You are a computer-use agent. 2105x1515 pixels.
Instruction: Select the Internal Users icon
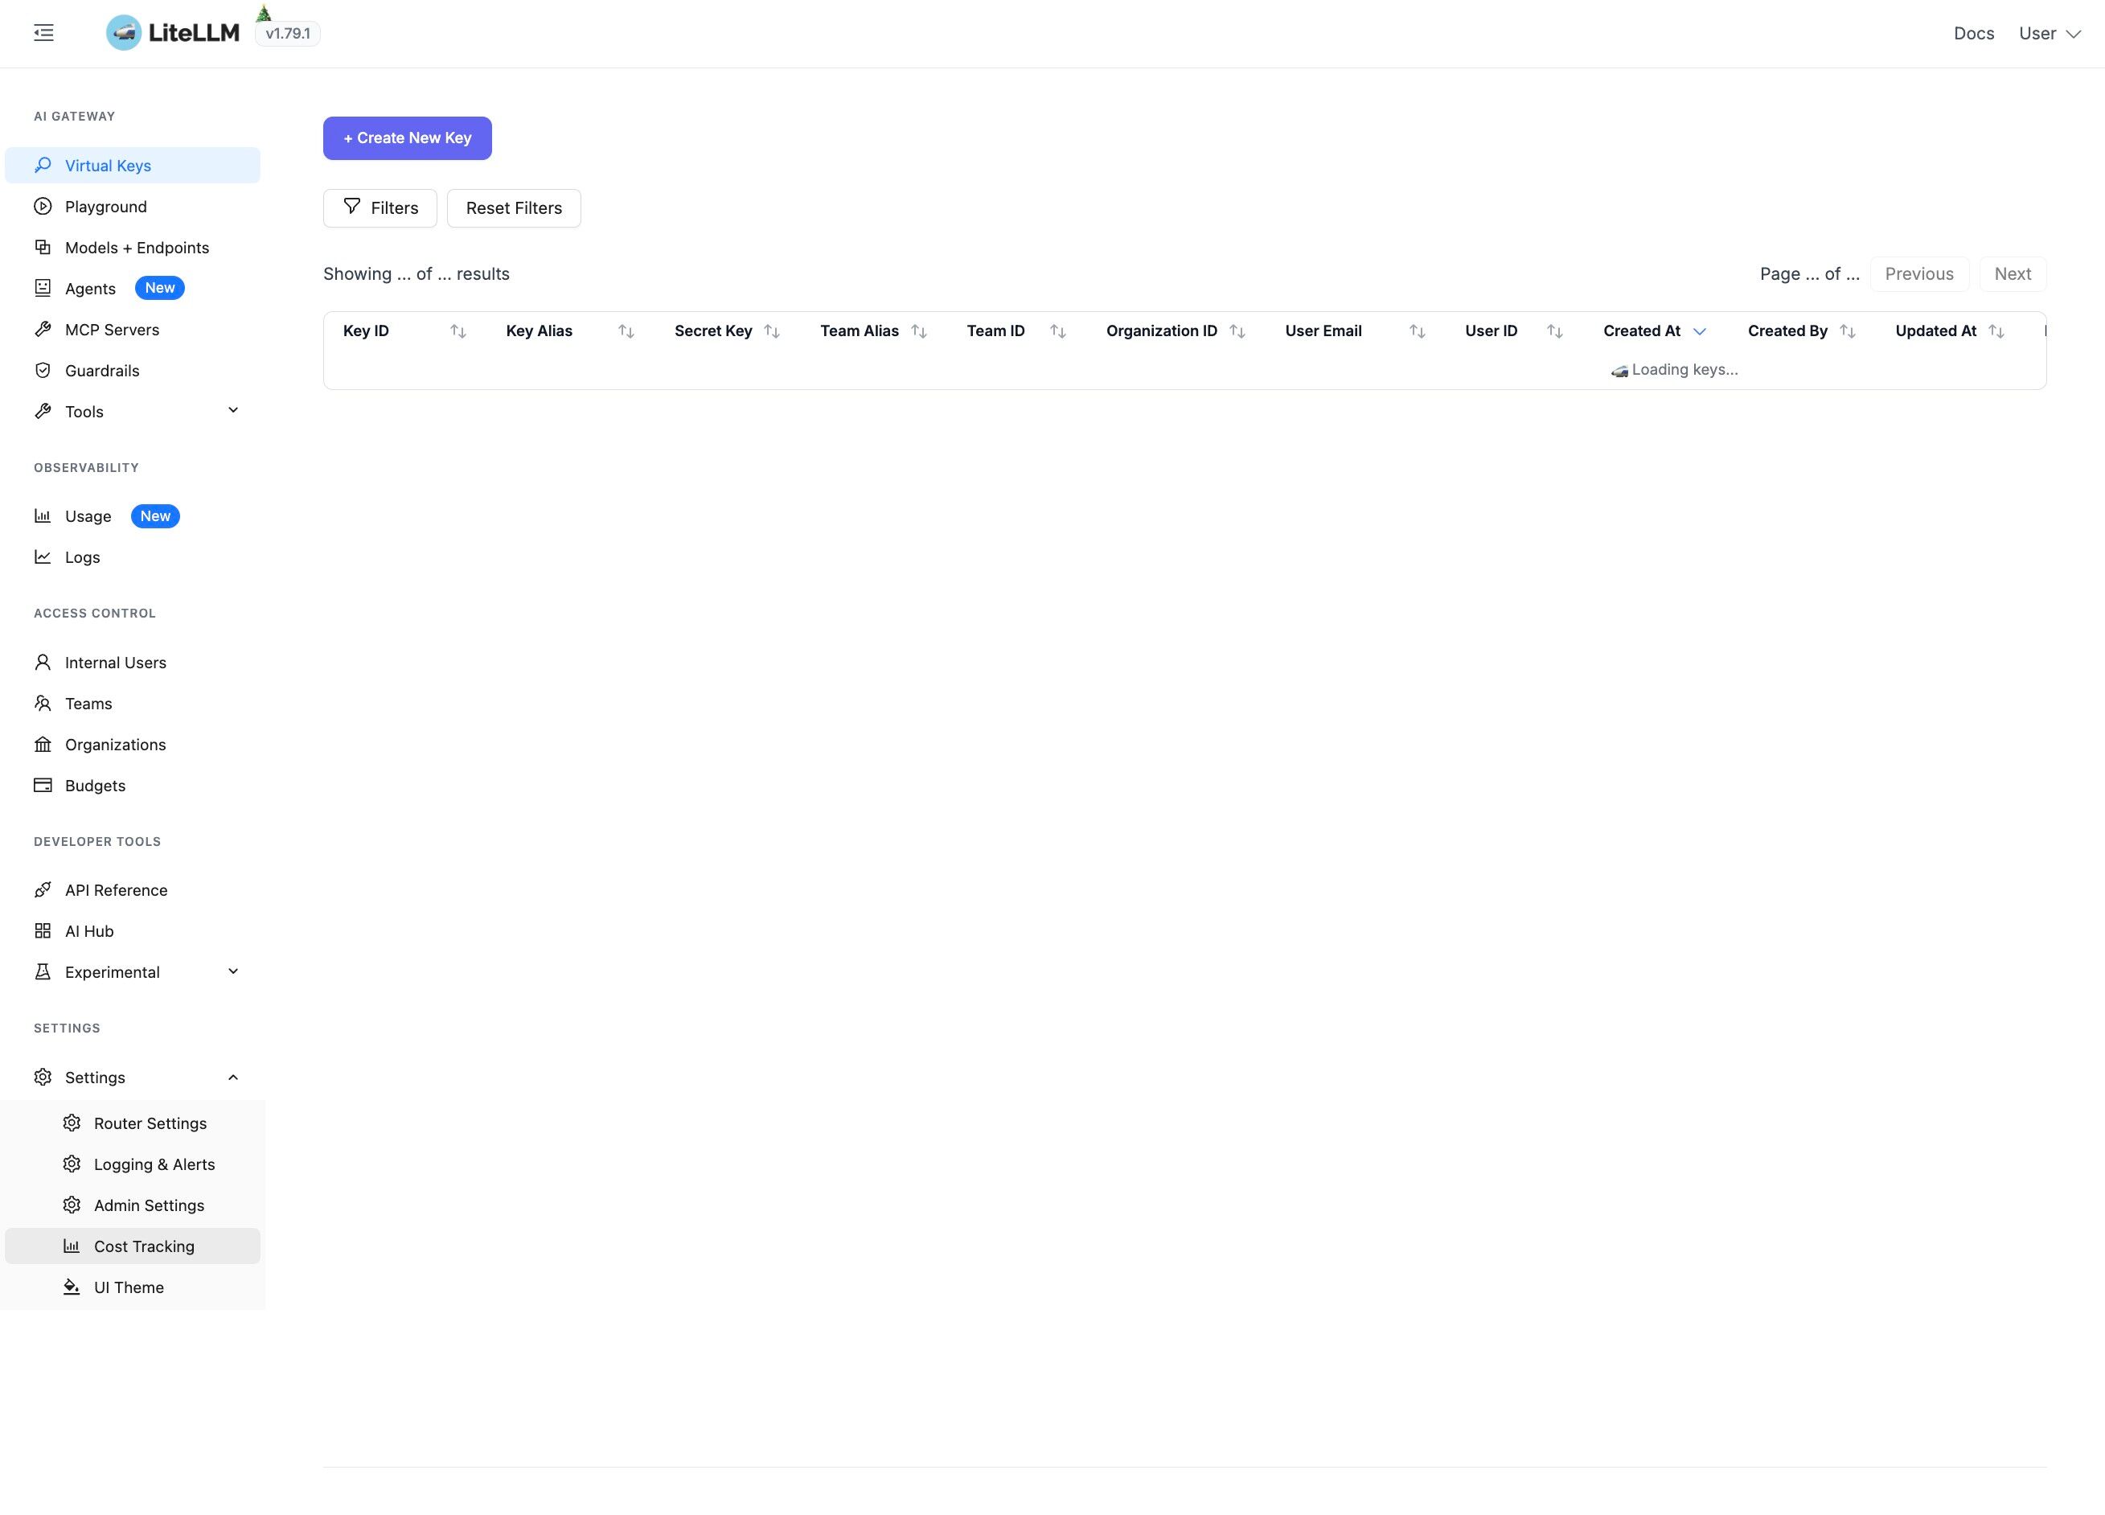pyautogui.click(x=43, y=662)
